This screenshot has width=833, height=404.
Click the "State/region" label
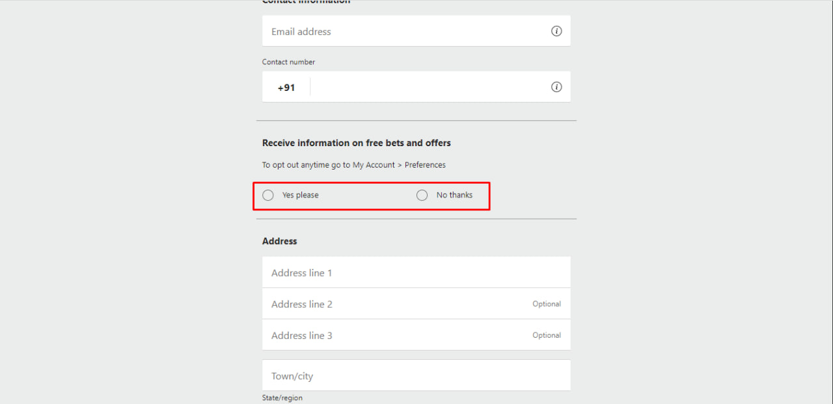(x=282, y=398)
